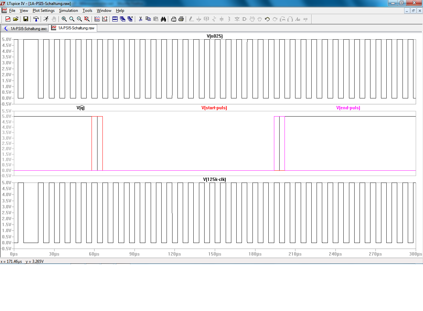Click the cursor readout x = 171.46µs
The width and height of the screenshot is (423, 311).
[11, 261]
